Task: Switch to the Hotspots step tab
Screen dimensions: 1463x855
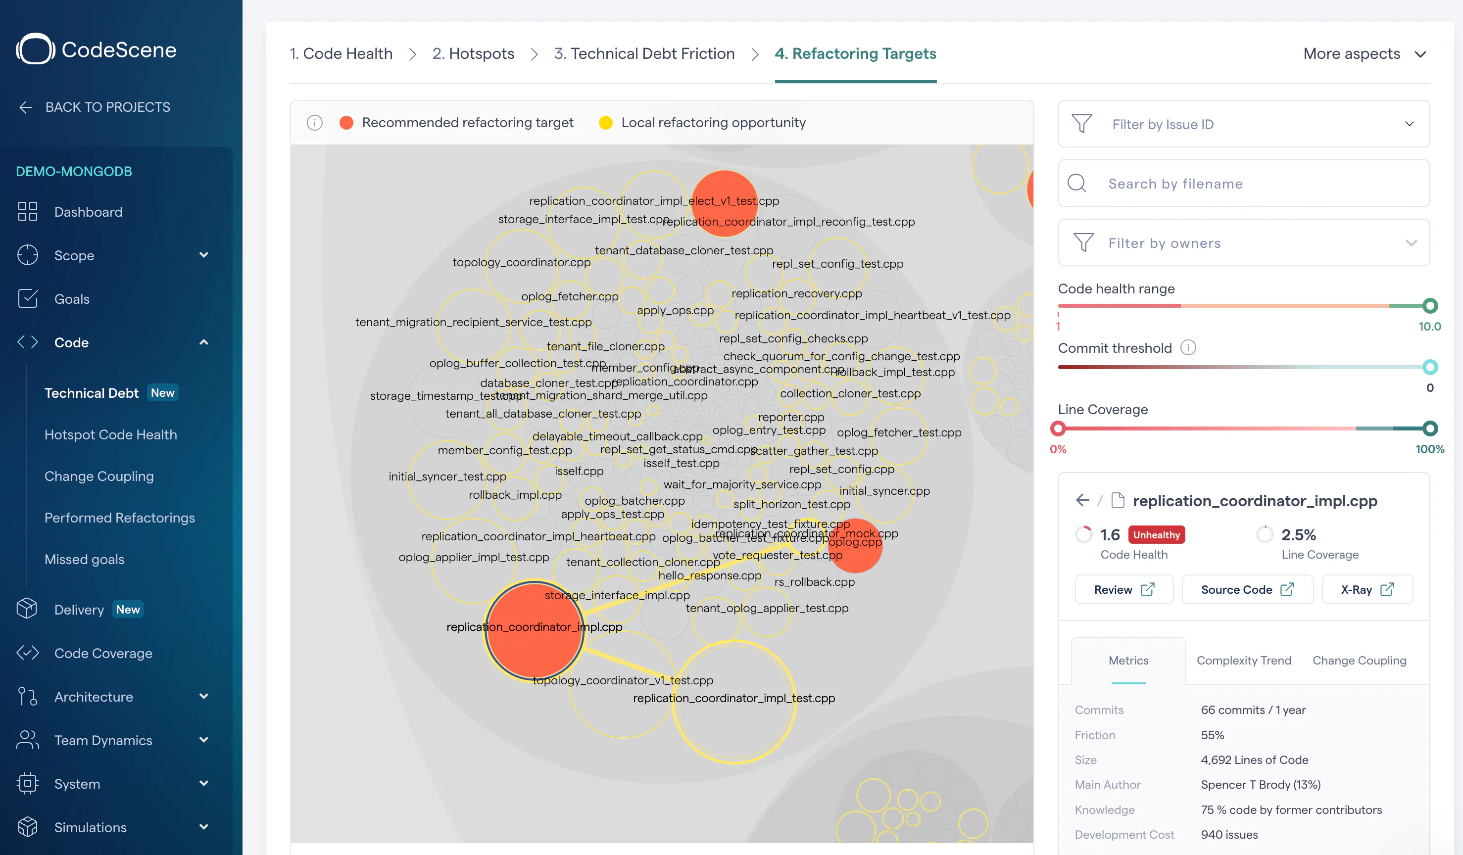Action: (473, 53)
